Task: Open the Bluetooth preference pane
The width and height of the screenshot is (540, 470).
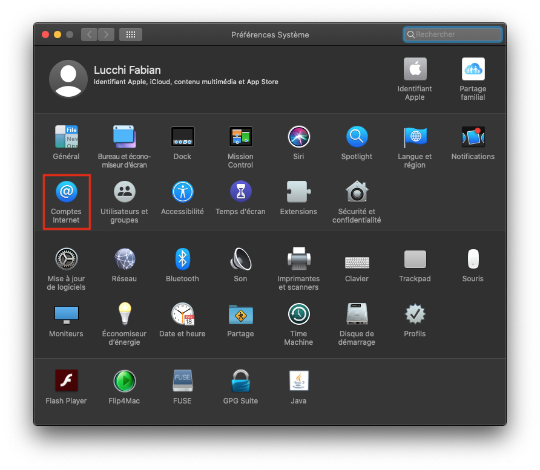Action: (182, 259)
